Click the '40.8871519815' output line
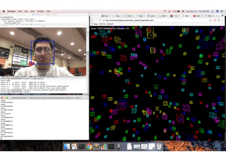Viewport: 226px width, 161px height. click(x=7, y=103)
